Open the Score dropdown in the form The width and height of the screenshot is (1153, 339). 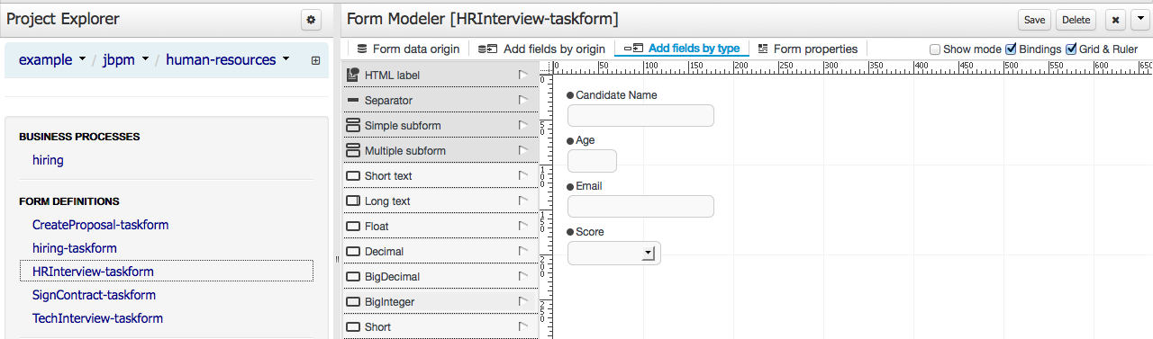[x=614, y=254]
